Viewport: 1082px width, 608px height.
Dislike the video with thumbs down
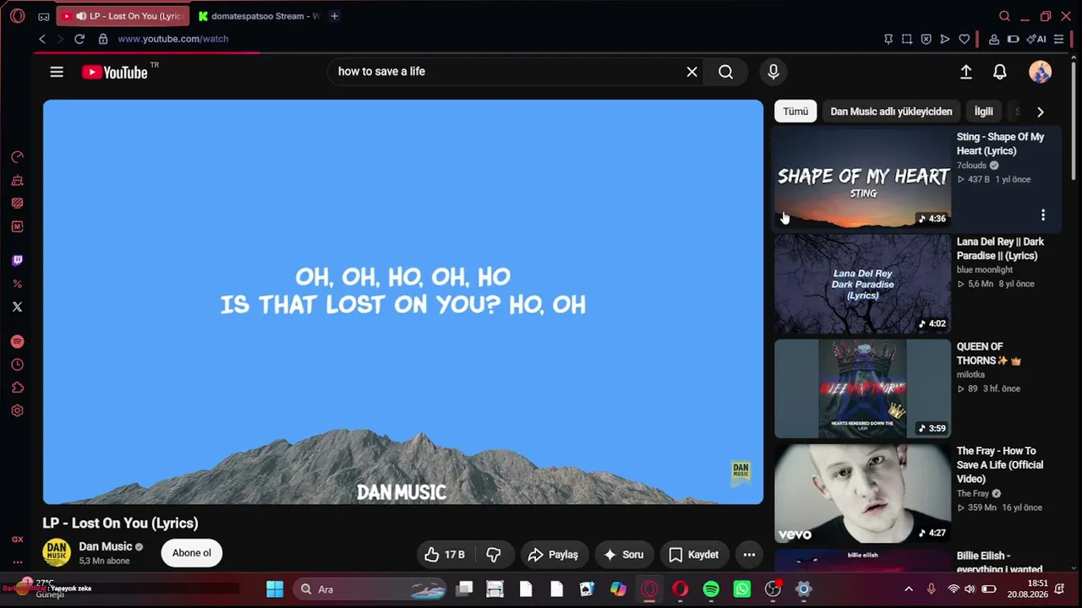494,555
